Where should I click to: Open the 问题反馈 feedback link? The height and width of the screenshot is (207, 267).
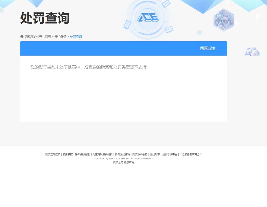207,48
